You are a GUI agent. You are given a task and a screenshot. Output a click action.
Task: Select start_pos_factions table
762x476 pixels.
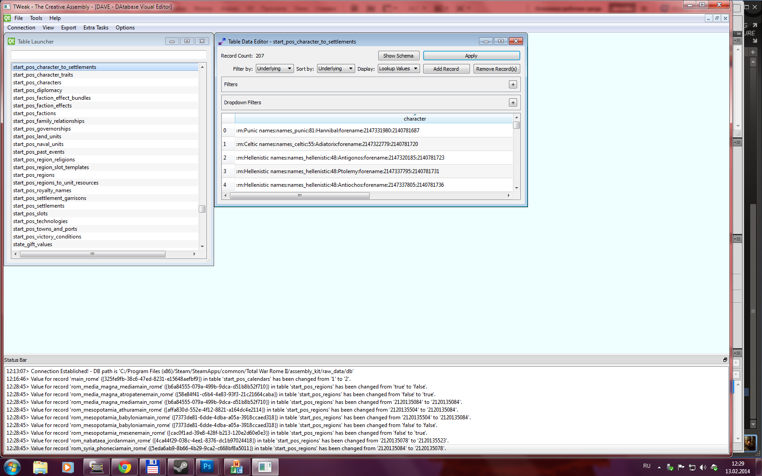tap(105, 113)
